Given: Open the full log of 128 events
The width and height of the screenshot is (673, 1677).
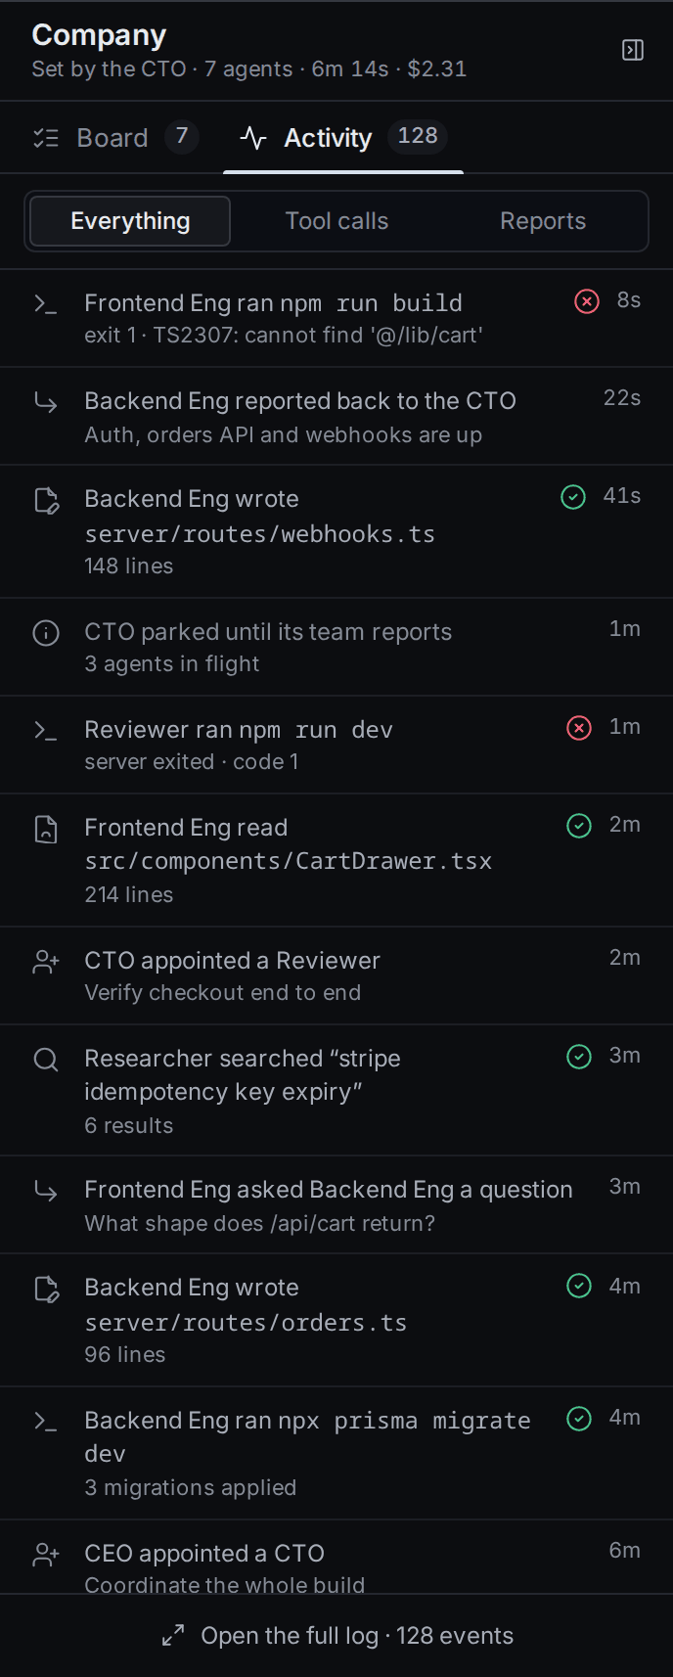Looking at the screenshot, I should pyautogui.click(x=336, y=1636).
